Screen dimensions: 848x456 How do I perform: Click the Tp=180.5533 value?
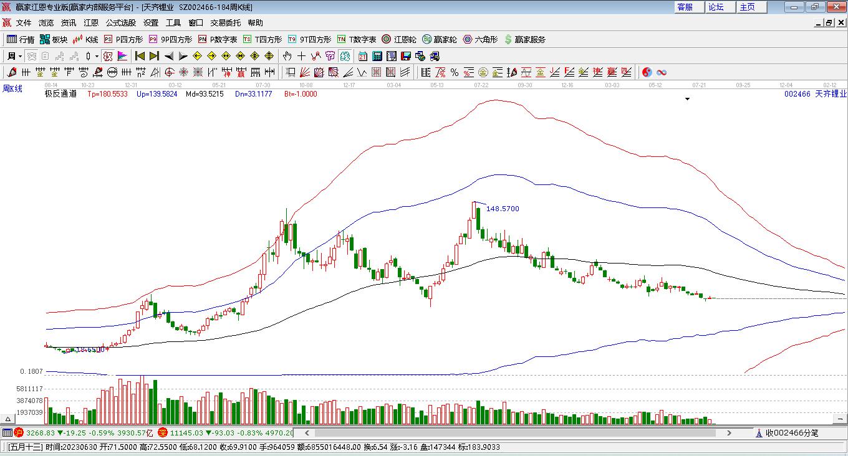coord(107,94)
